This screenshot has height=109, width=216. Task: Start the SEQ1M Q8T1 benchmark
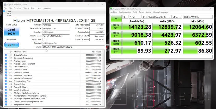pos(116,27)
